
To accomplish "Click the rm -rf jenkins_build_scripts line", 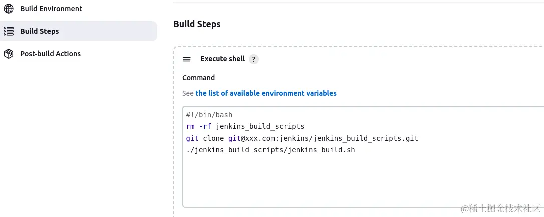I will click(245, 126).
